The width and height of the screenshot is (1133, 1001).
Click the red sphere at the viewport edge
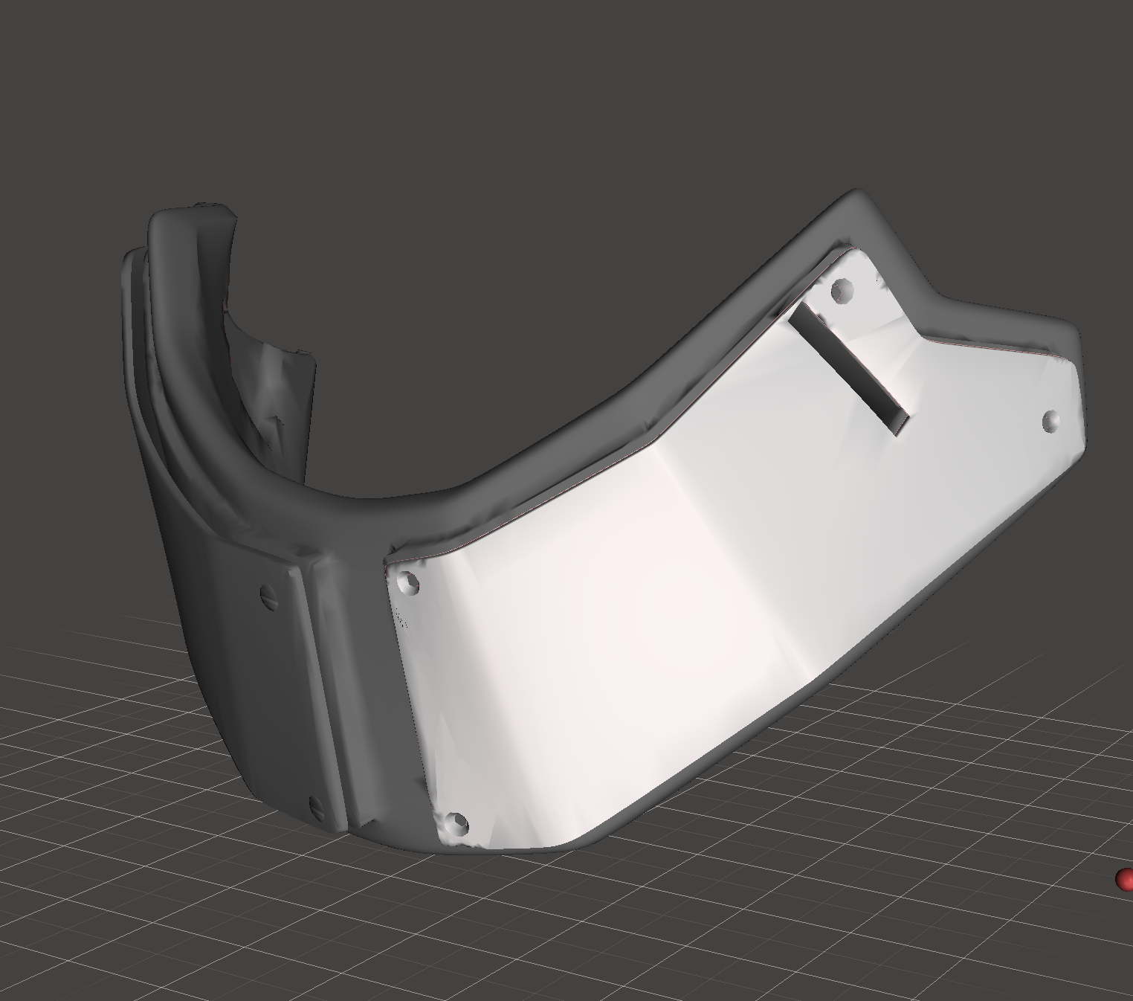click(x=1125, y=879)
